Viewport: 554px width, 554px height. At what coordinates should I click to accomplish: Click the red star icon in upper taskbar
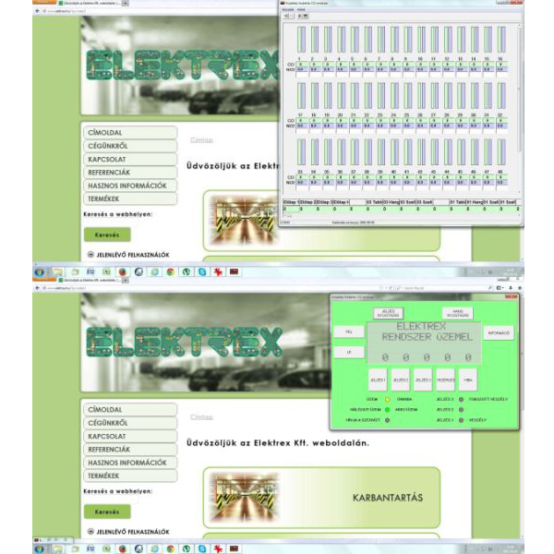(218, 272)
